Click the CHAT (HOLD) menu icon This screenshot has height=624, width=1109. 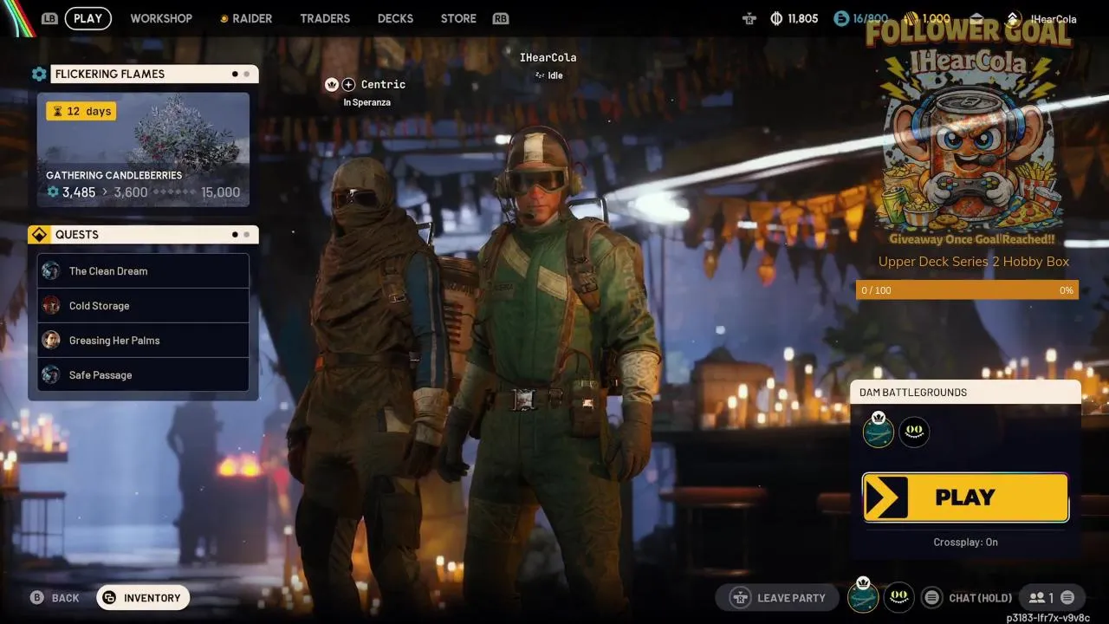(x=931, y=598)
